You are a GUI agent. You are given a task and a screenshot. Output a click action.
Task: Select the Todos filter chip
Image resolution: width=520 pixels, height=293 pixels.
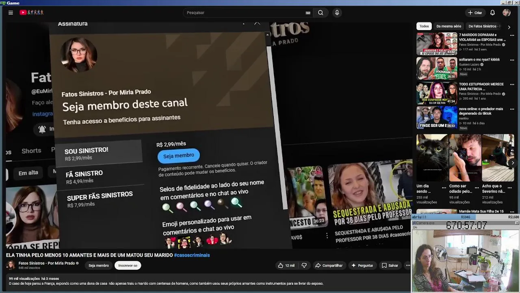[424, 26]
